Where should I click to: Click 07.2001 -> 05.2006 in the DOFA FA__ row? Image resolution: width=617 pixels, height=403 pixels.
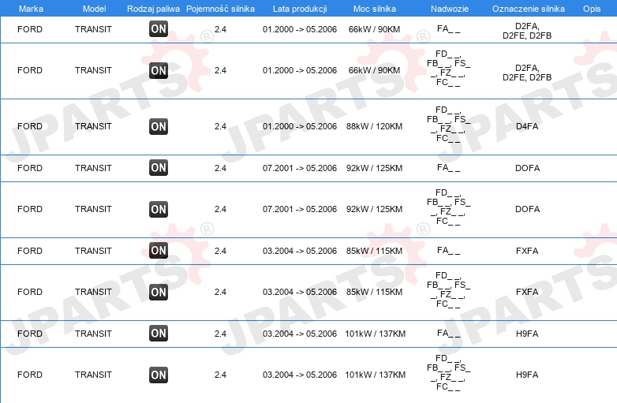(x=300, y=168)
